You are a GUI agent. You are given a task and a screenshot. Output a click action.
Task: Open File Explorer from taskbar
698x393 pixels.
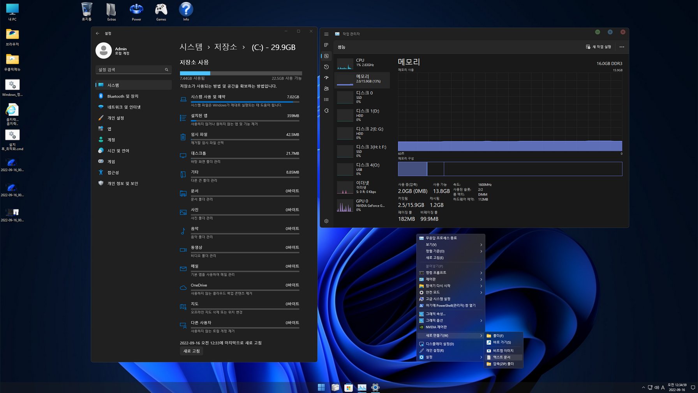coord(335,387)
